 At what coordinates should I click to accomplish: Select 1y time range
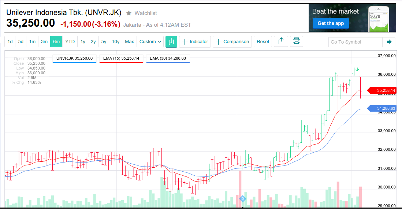coord(83,41)
